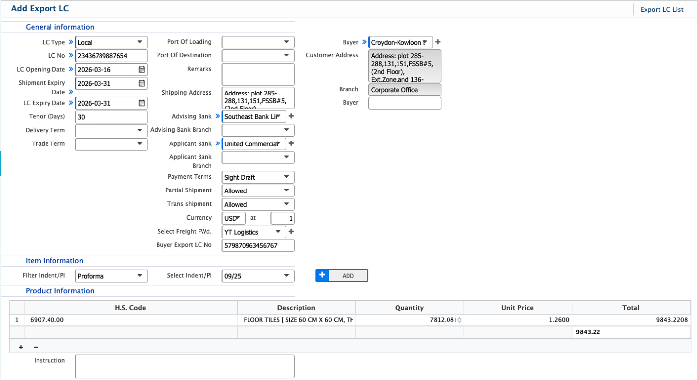Adjust the Quantity spinner arrows for 7812.08
This screenshot has width=697, height=380.
459,320
